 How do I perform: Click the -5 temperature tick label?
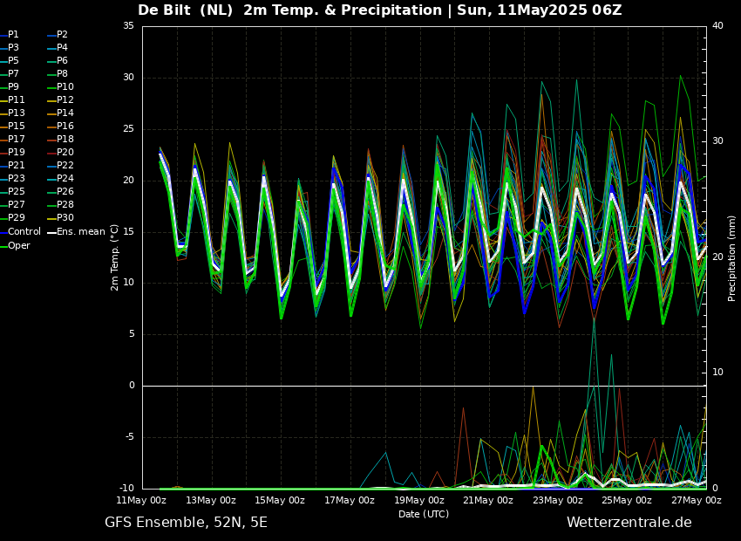[x=130, y=437]
